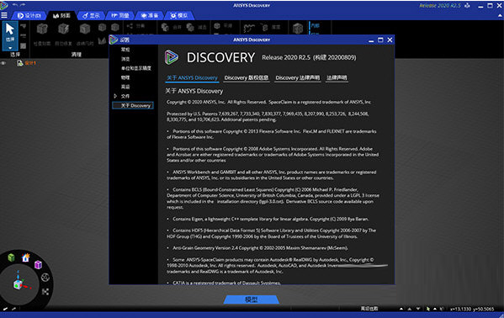Switch to the 模拟 ribbon tab
The height and width of the screenshot is (318, 504).
click(179, 15)
